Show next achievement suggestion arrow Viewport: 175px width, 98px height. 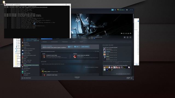[x=96, y=51]
